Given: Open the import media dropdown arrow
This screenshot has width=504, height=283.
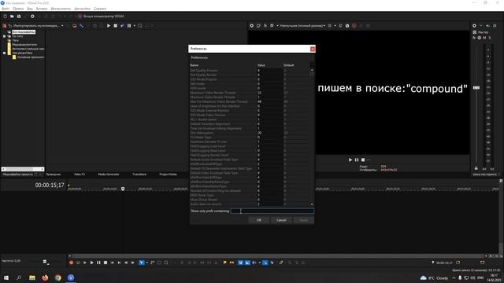Looking at the screenshot, I should coord(62,26).
